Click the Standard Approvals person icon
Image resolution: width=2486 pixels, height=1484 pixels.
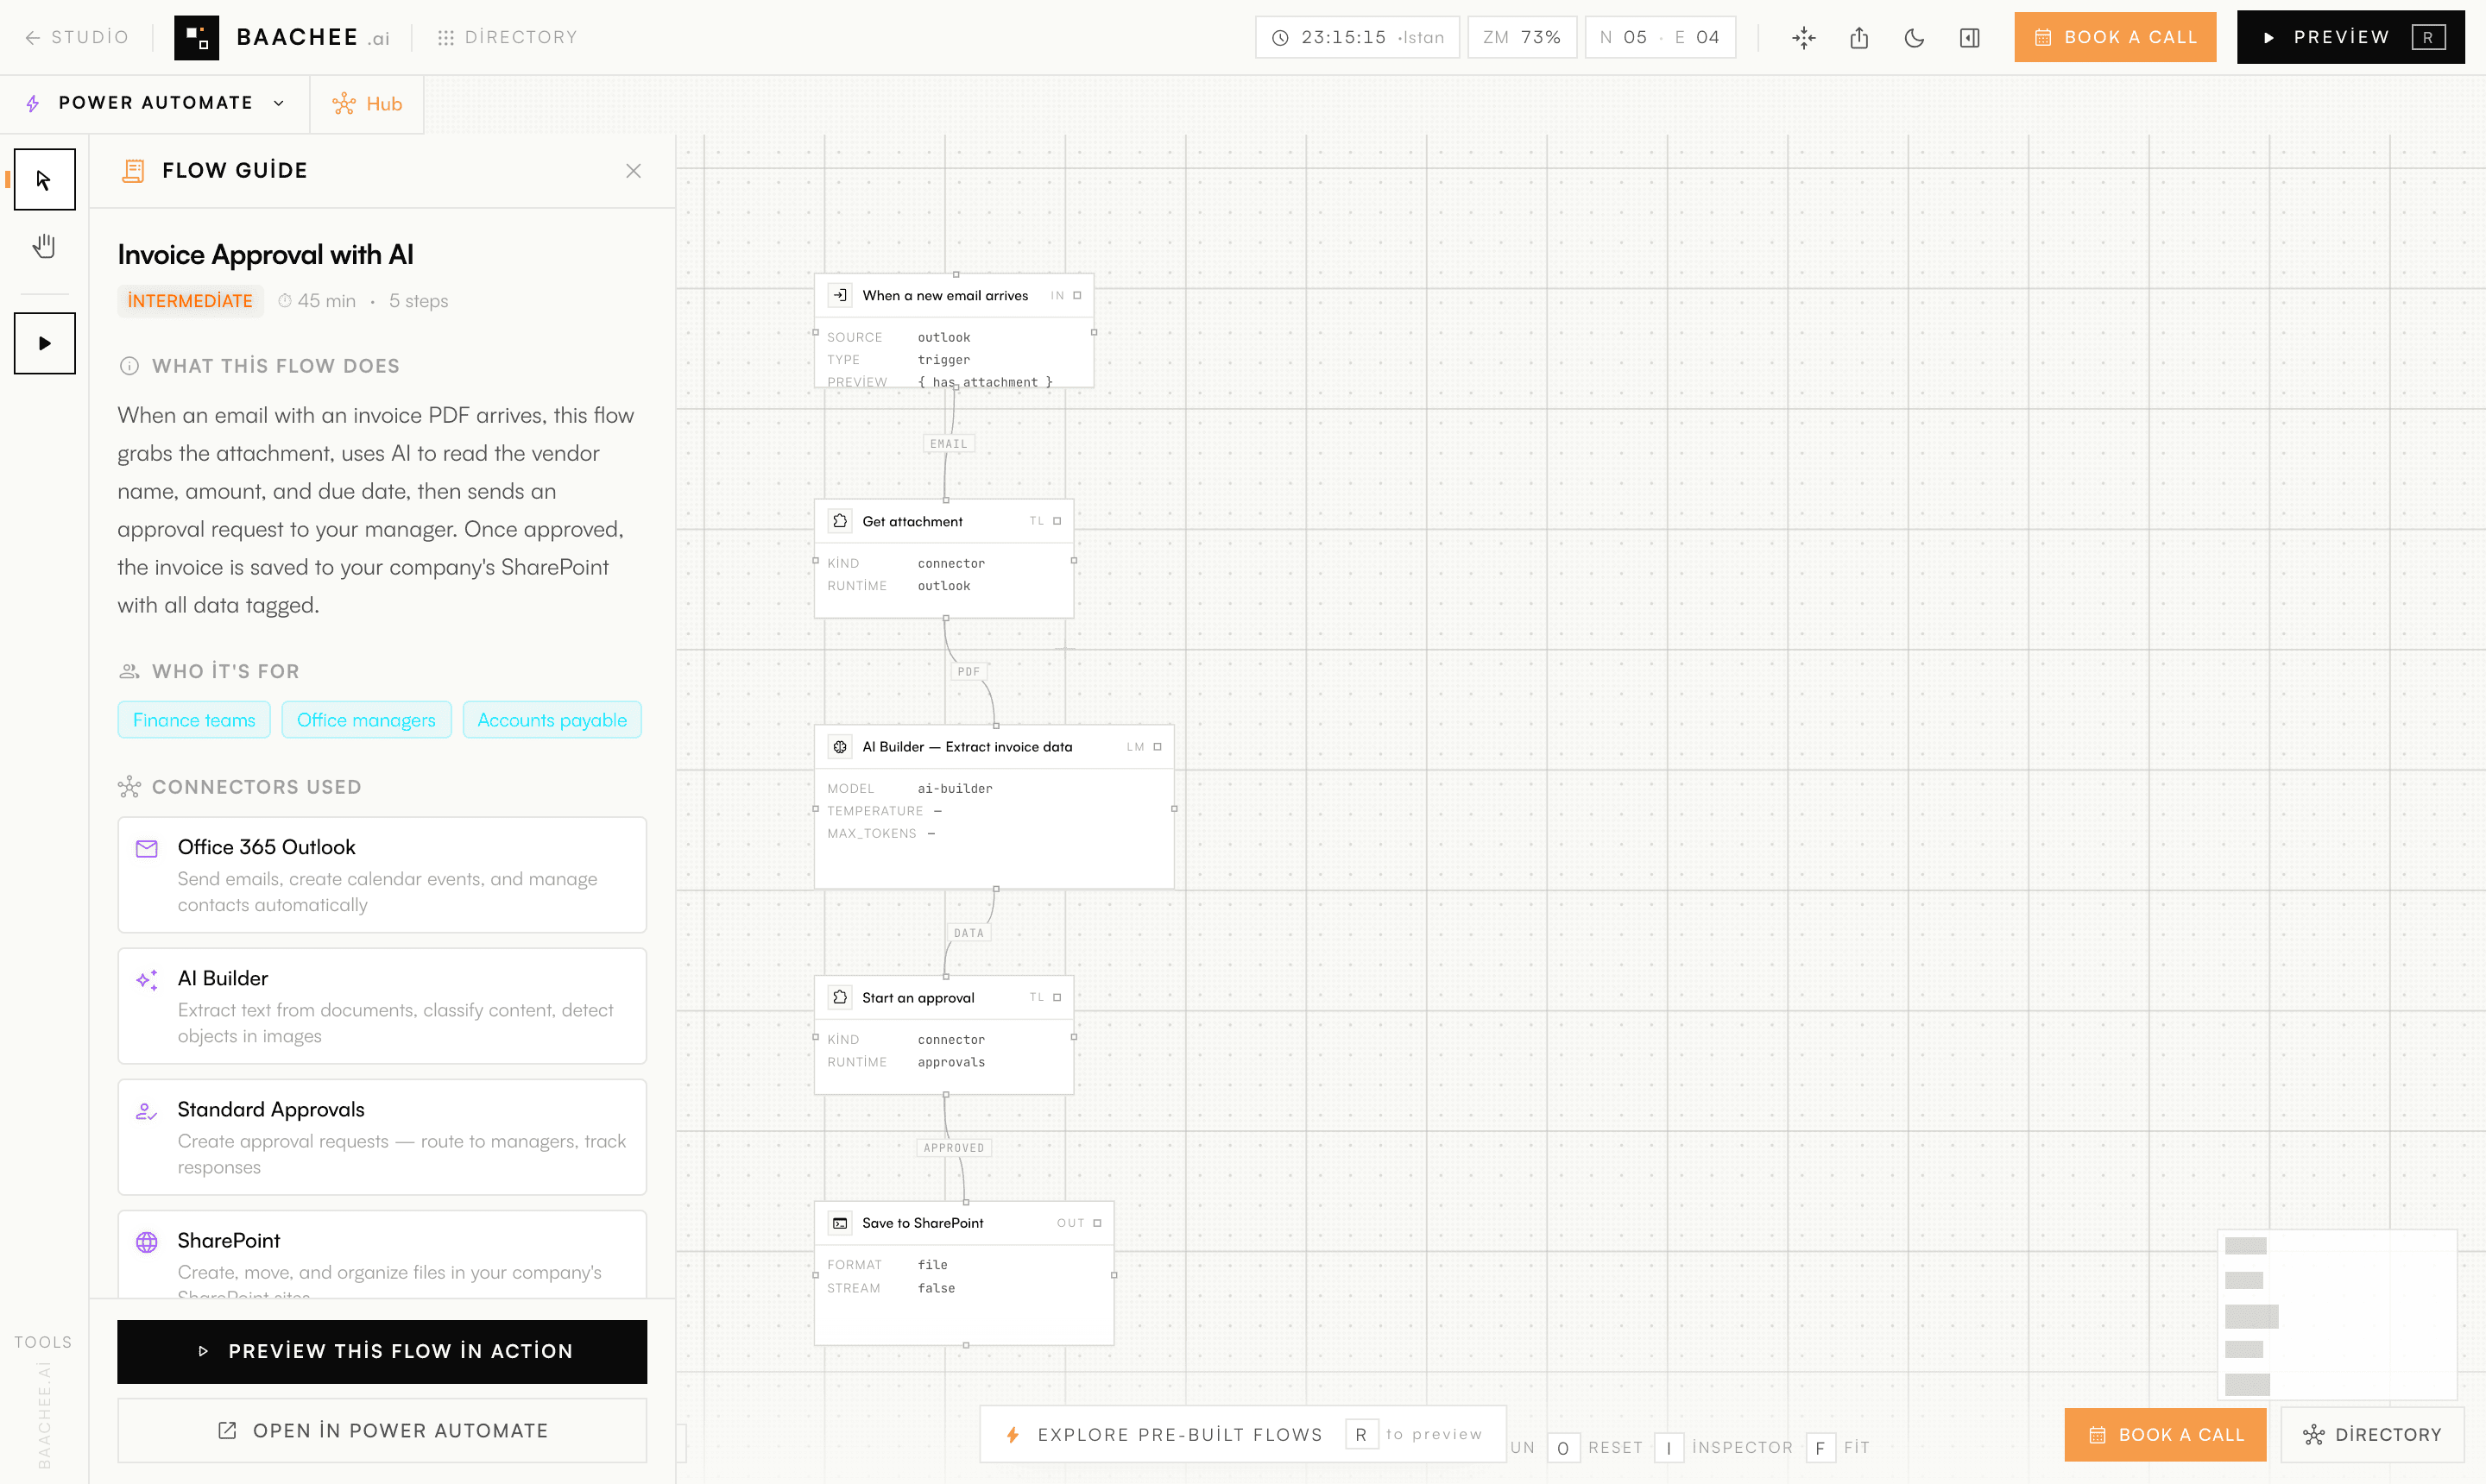[147, 1111]
